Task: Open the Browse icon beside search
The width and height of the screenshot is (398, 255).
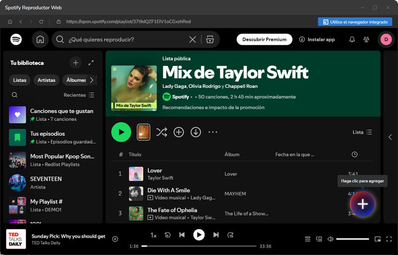Action: [210, 40]
